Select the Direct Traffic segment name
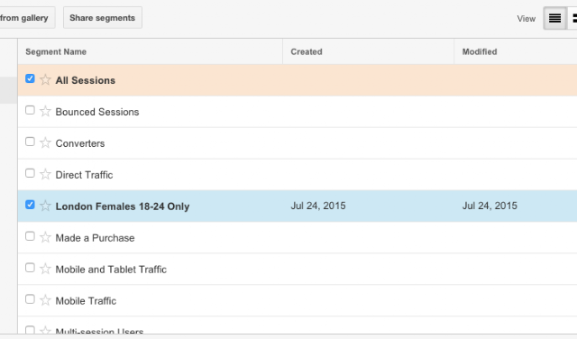577x339 pixels. 84,175
